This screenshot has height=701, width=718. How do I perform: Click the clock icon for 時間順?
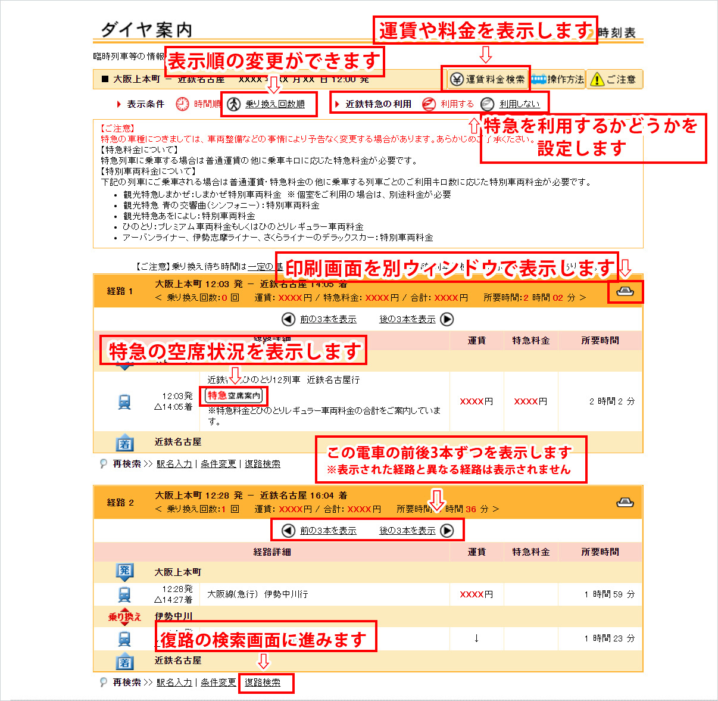pos(182,104)
